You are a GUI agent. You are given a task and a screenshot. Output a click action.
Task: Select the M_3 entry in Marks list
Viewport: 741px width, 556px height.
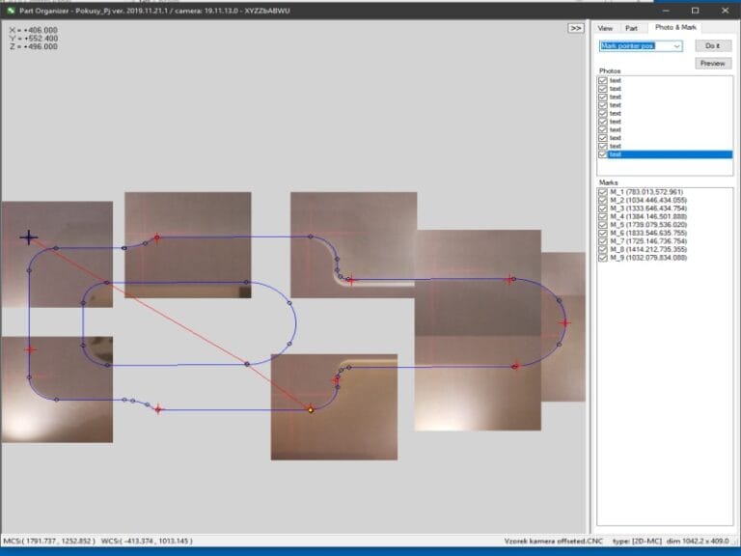coord(647,208)
